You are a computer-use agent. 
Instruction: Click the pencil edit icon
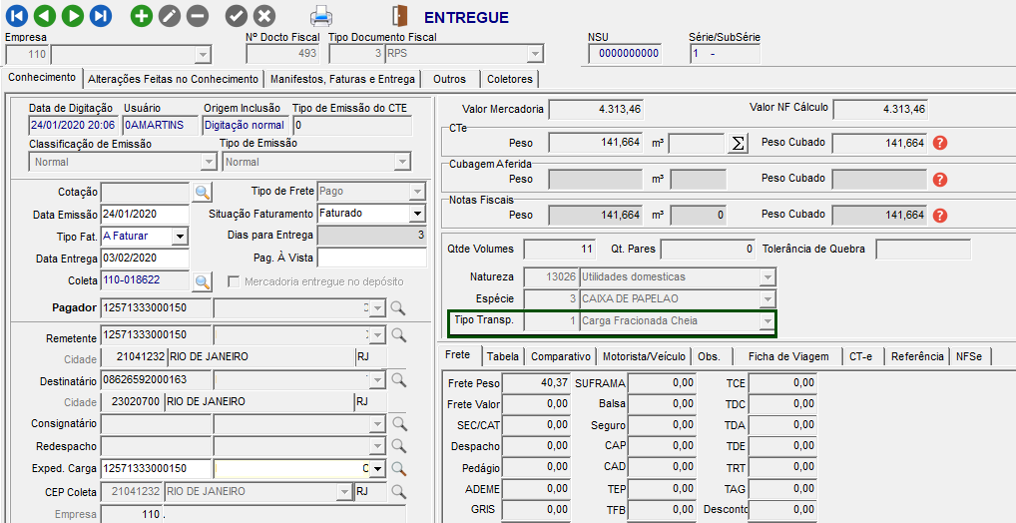pyautogui.click(x=170, y=16)
